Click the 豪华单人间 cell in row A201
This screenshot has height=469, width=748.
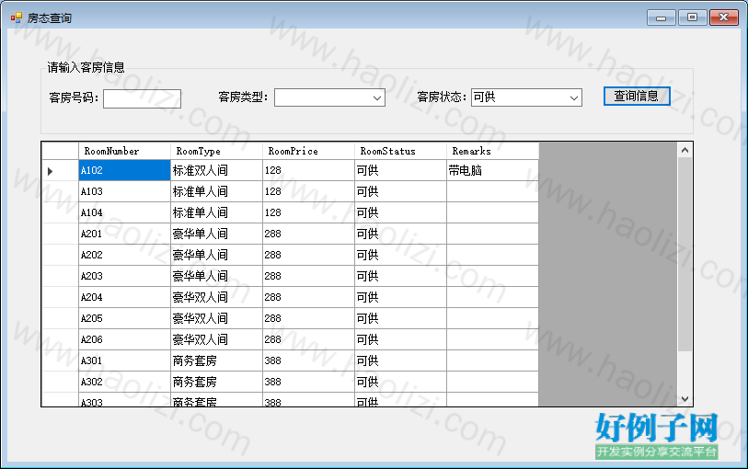[x=216, y=234]
